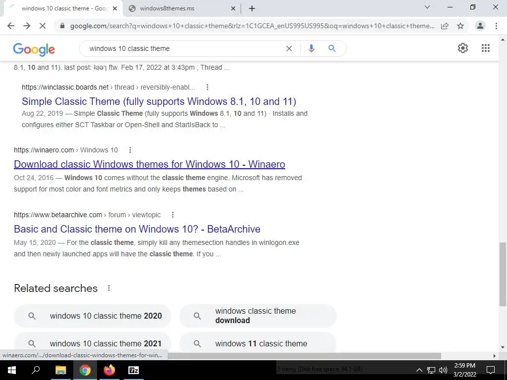Screen dimensions: 507x380
Task: Open Google quick settings gear
Action: 463,48
